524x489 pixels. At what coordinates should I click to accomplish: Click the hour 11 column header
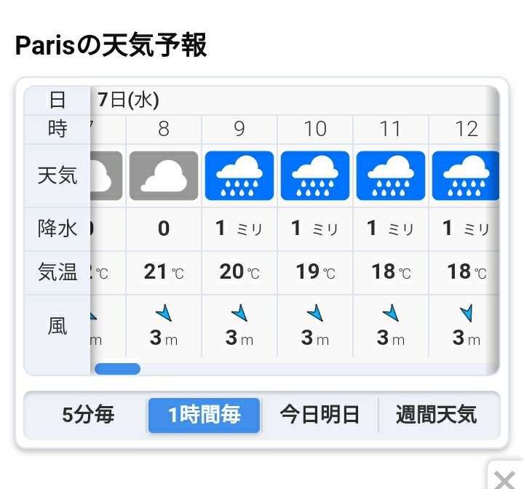point(391,129)
